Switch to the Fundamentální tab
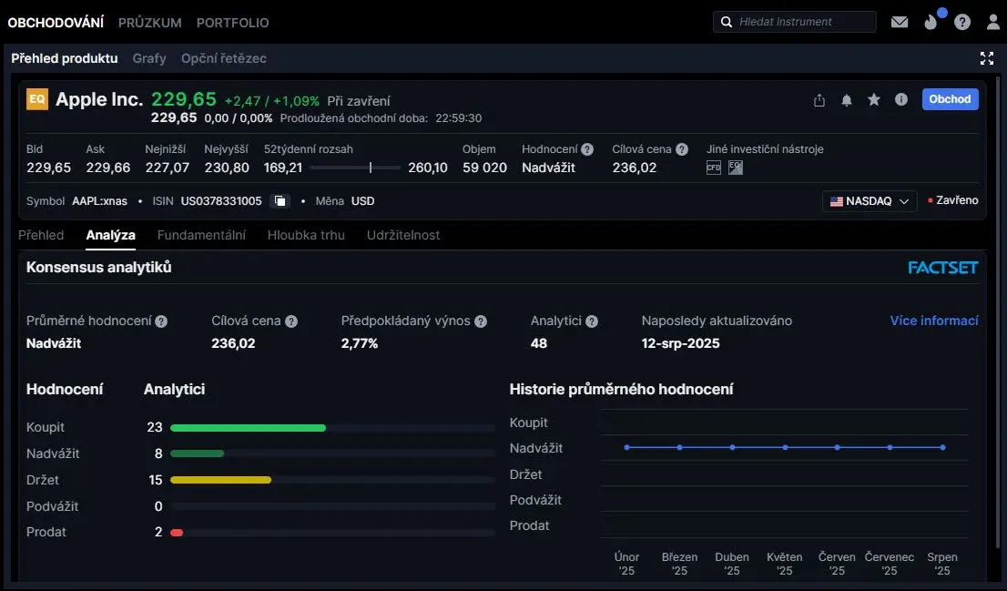The width and height of the screenshot is (1007, 591). 201,235
